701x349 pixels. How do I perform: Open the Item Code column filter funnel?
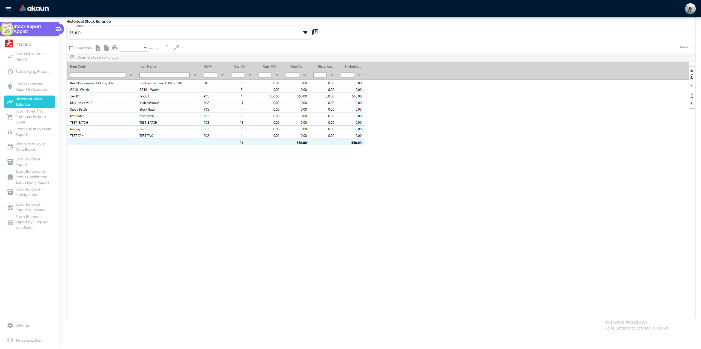point(131,75)
